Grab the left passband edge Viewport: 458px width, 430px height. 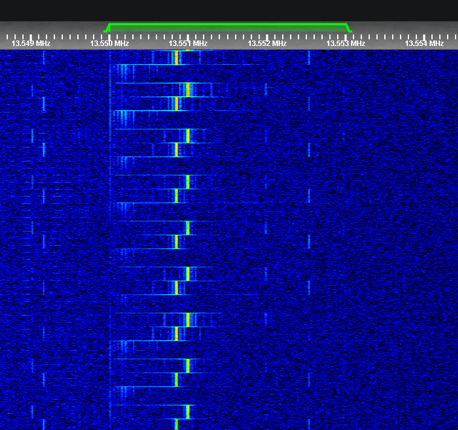107,28
